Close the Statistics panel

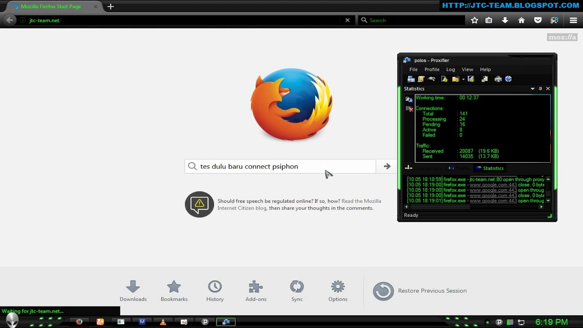coord(548,89)
